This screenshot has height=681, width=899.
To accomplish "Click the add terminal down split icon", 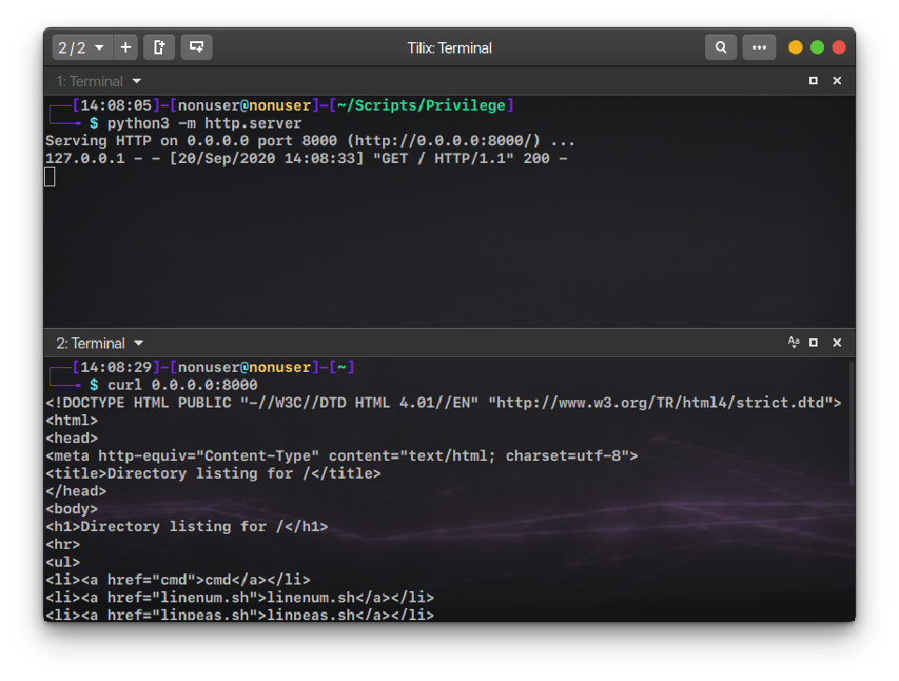I will (196, 48).
